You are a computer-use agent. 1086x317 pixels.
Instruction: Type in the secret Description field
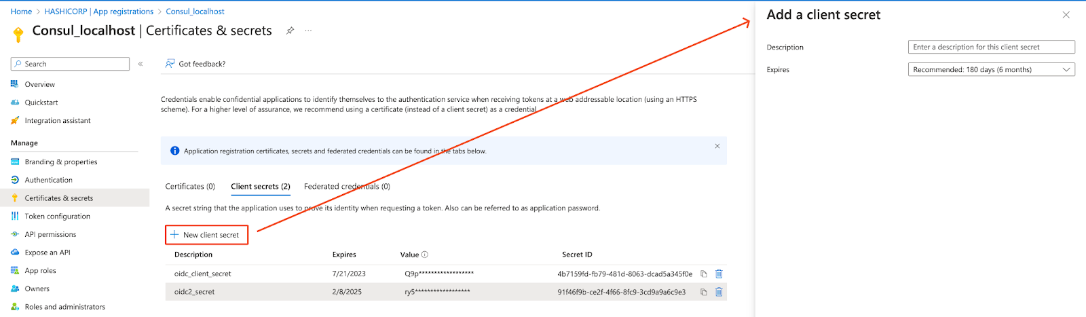[991, 47]
